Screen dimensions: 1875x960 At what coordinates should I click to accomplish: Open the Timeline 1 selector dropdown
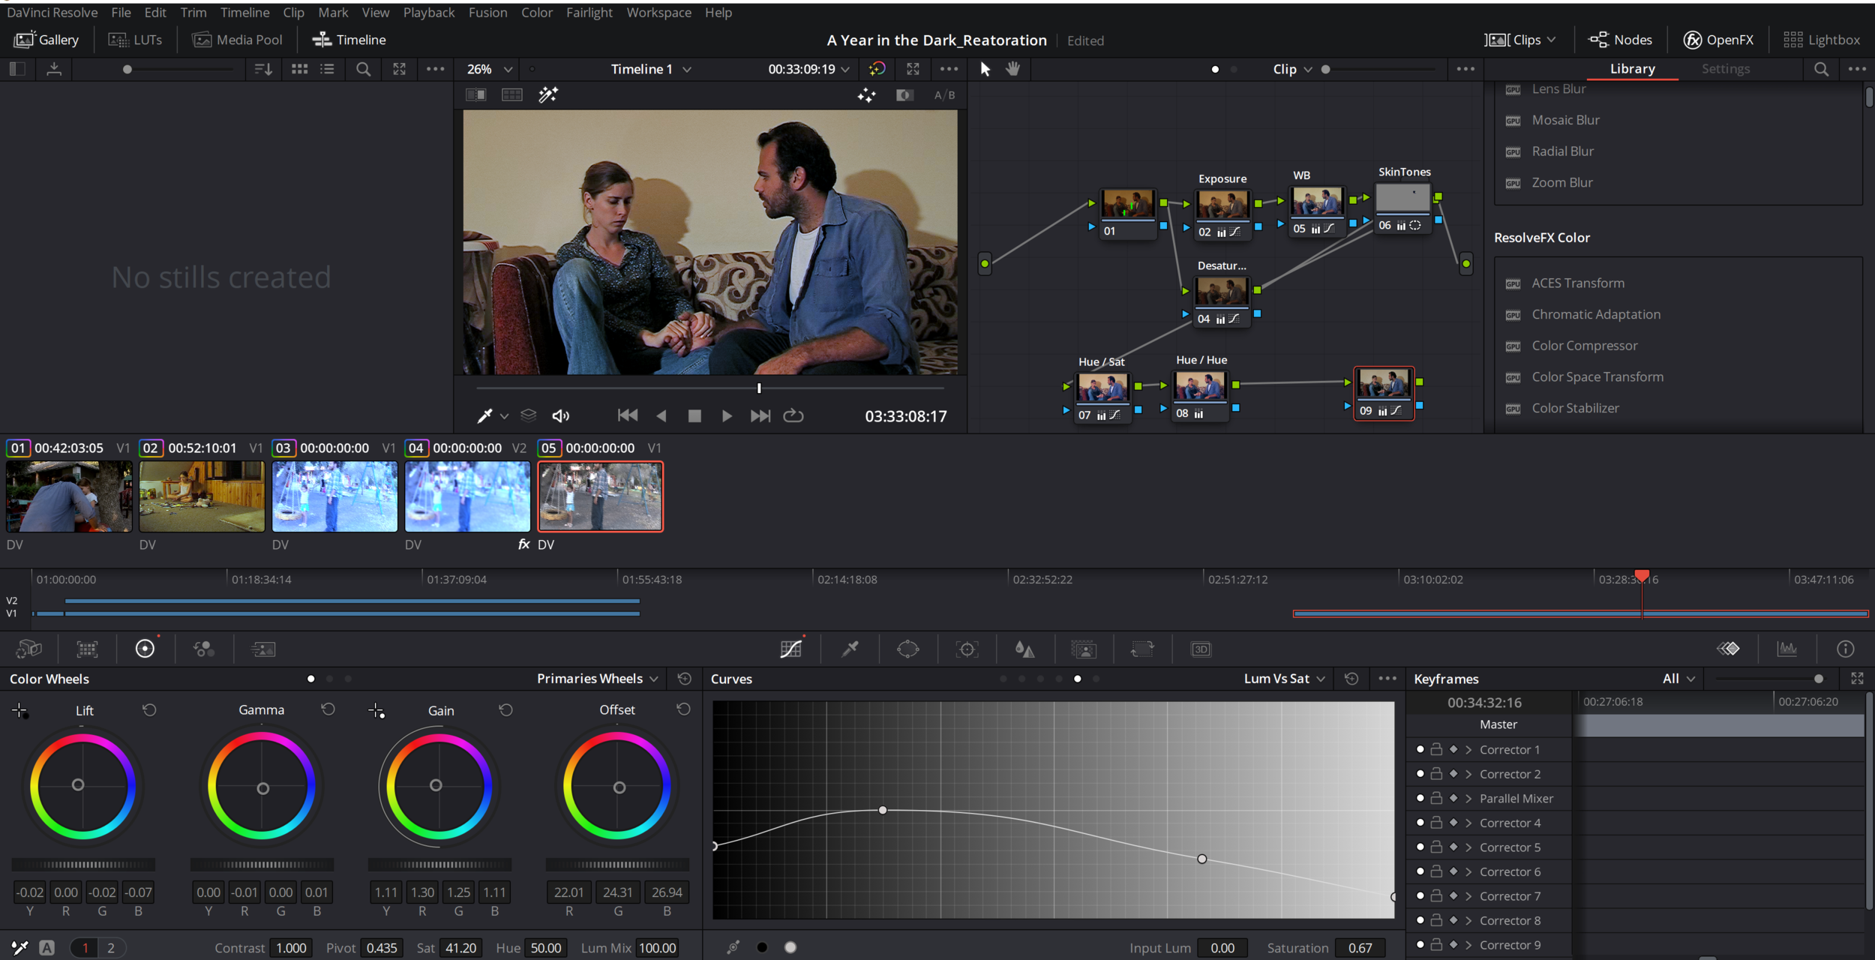650,69
